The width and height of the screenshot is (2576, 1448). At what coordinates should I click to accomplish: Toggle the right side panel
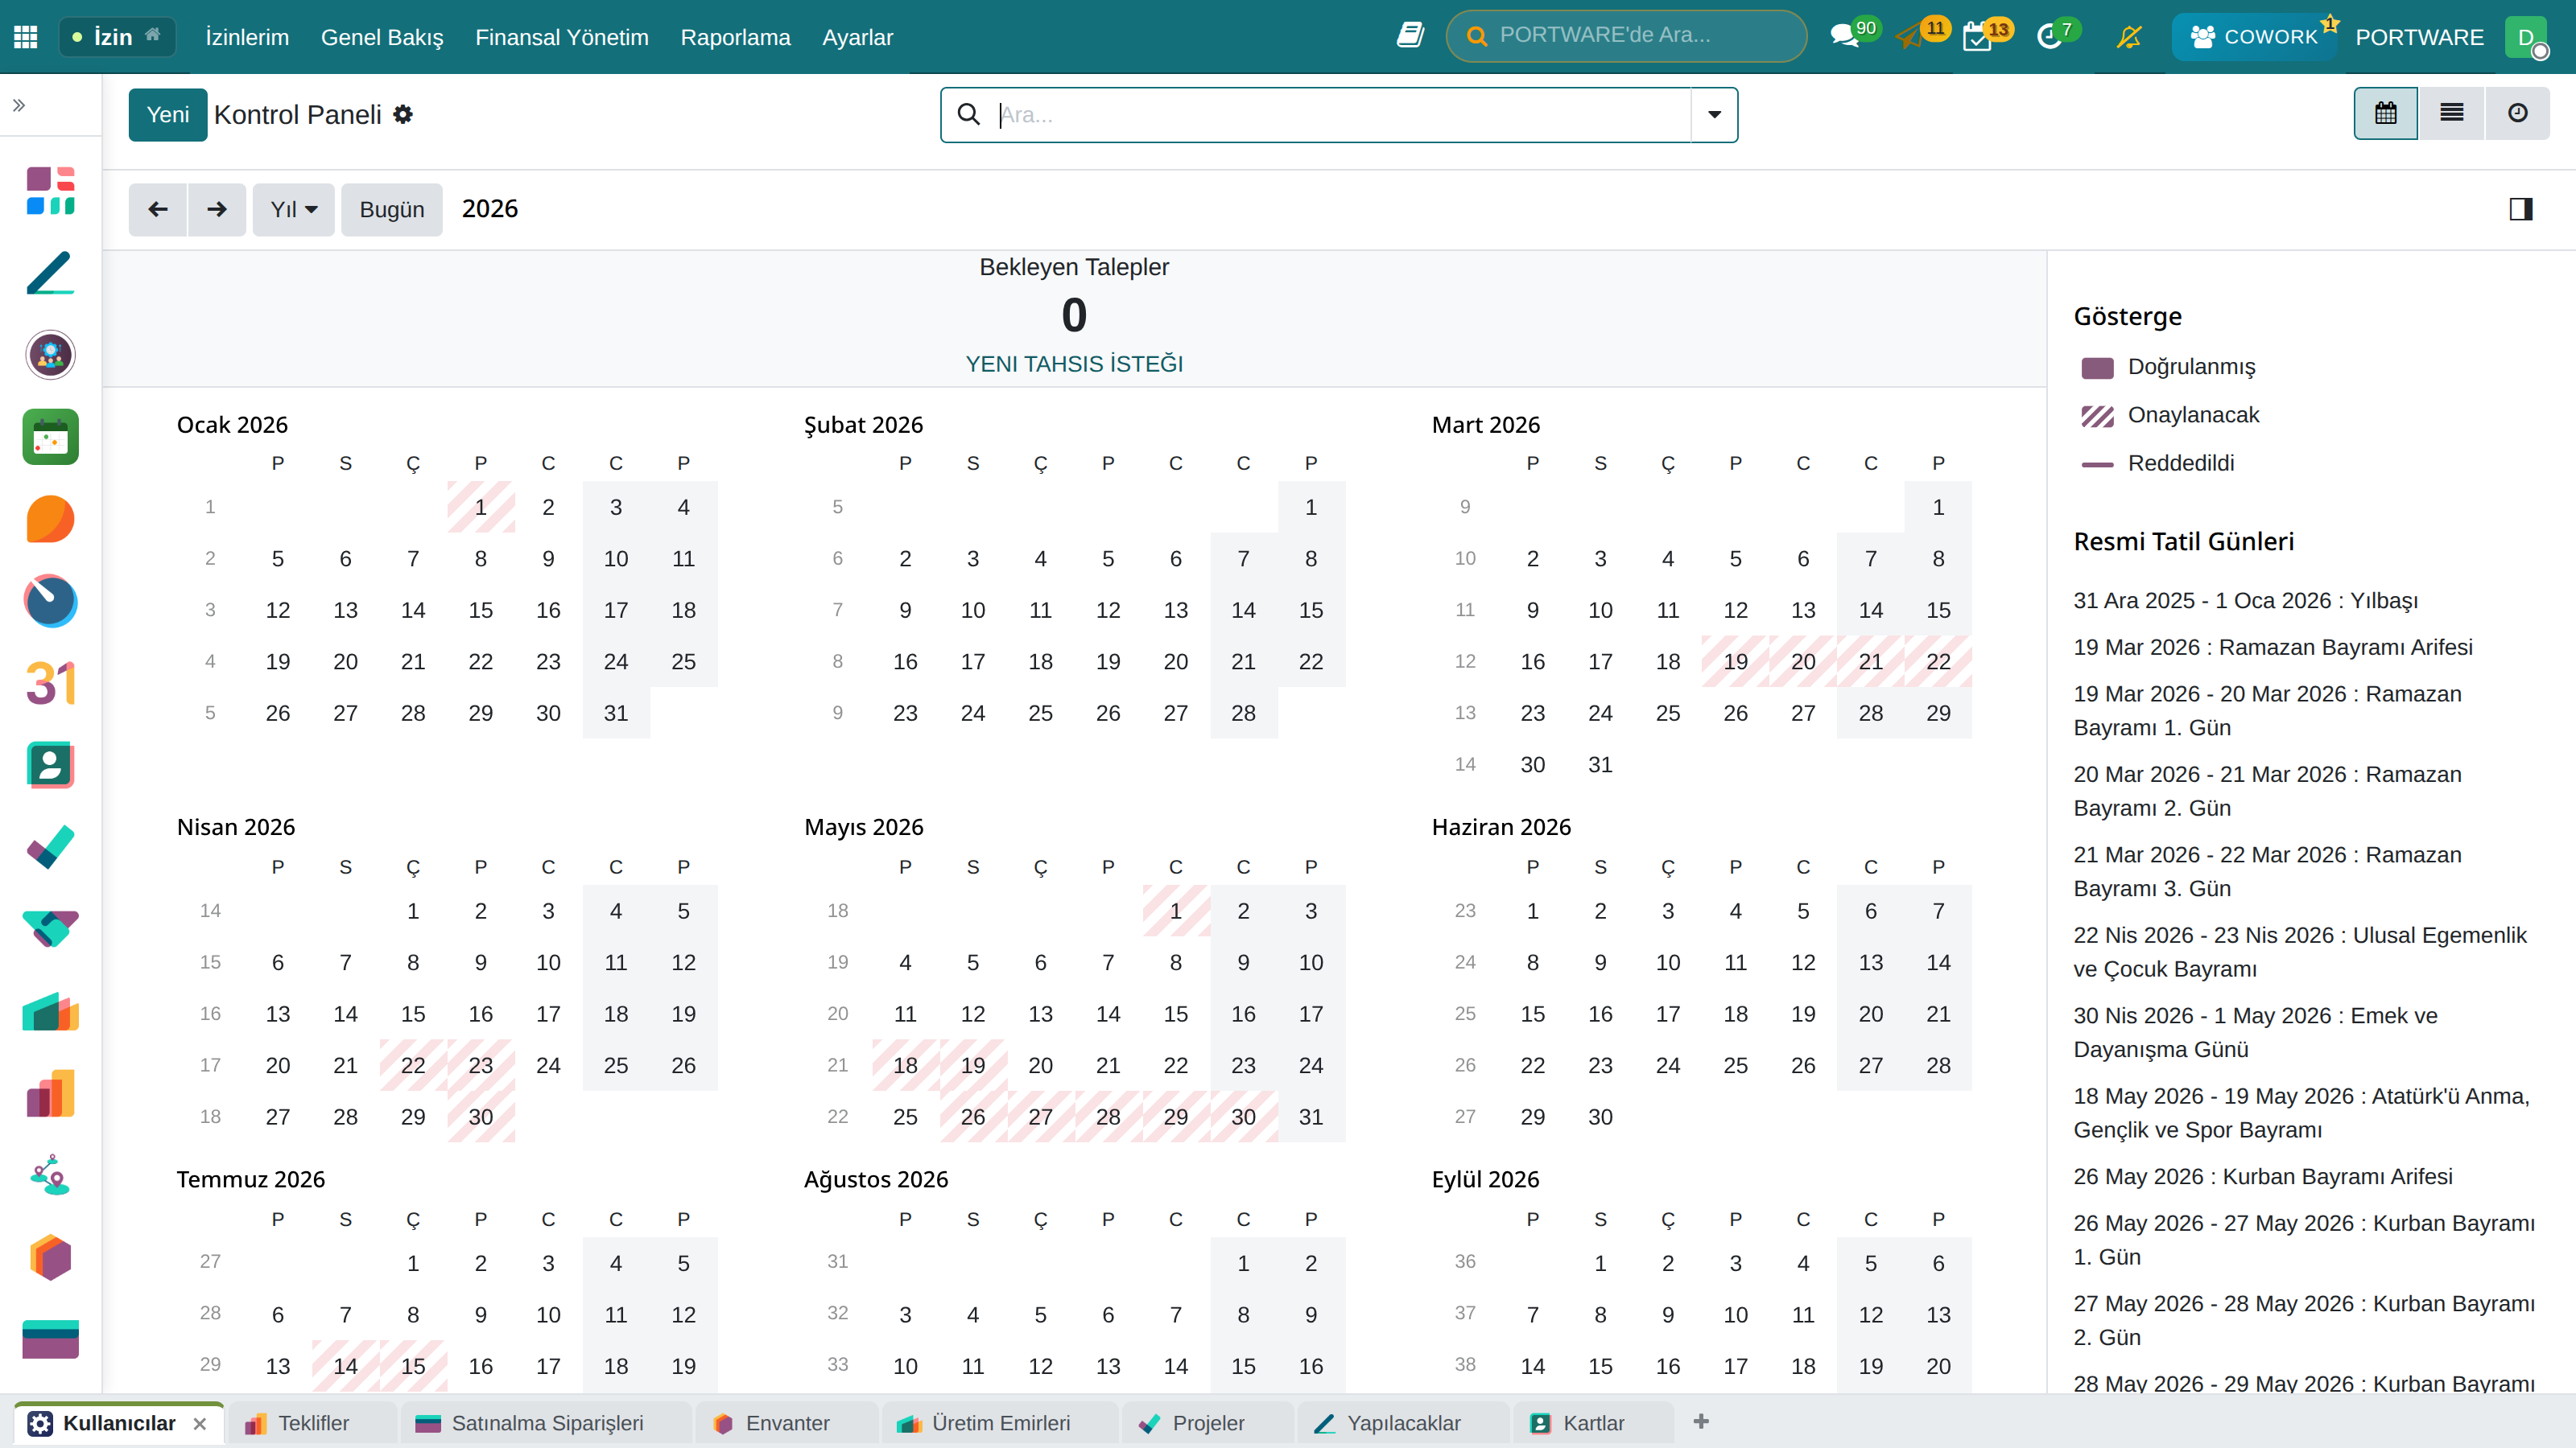tap(2521, 209)
